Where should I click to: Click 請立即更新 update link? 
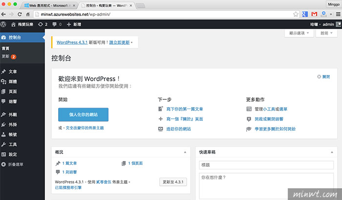click(119, 43)
